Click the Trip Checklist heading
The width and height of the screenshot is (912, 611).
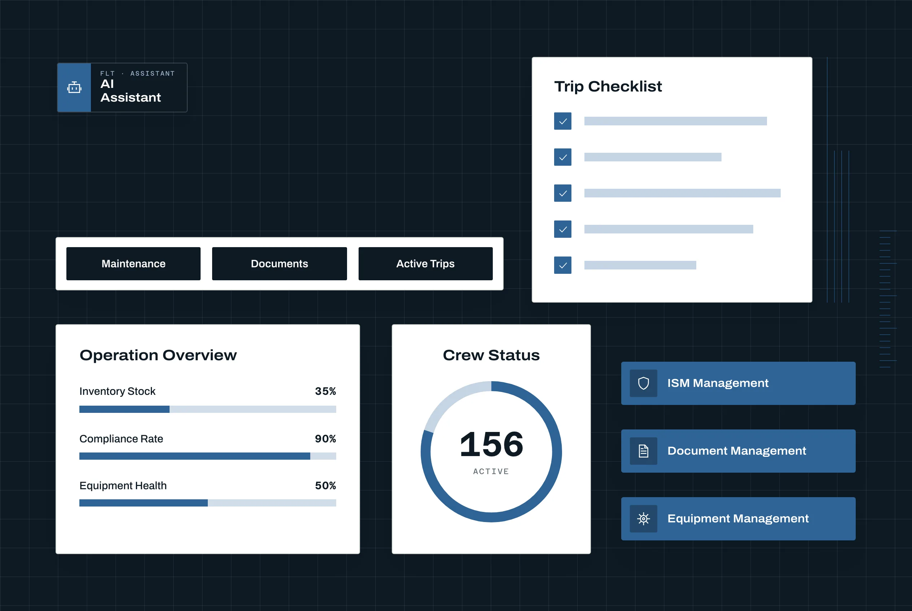tap(608, 86)
